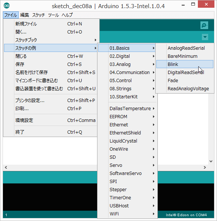
Task: Expand 03.Analog examples submenu
Action: click(127, 64)
